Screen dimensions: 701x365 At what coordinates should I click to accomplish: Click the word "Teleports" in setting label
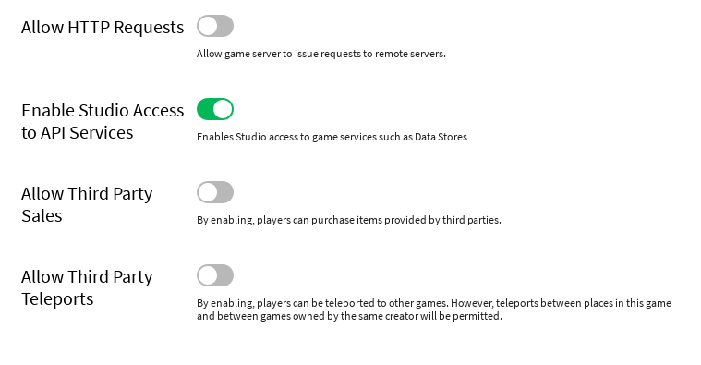coord(57,298)
